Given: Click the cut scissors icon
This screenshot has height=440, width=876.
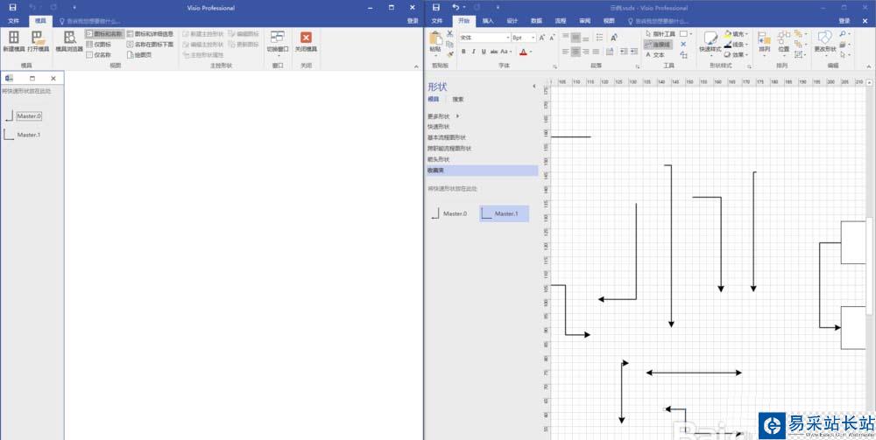Looking at the screenshot, I should pos(449,34).
